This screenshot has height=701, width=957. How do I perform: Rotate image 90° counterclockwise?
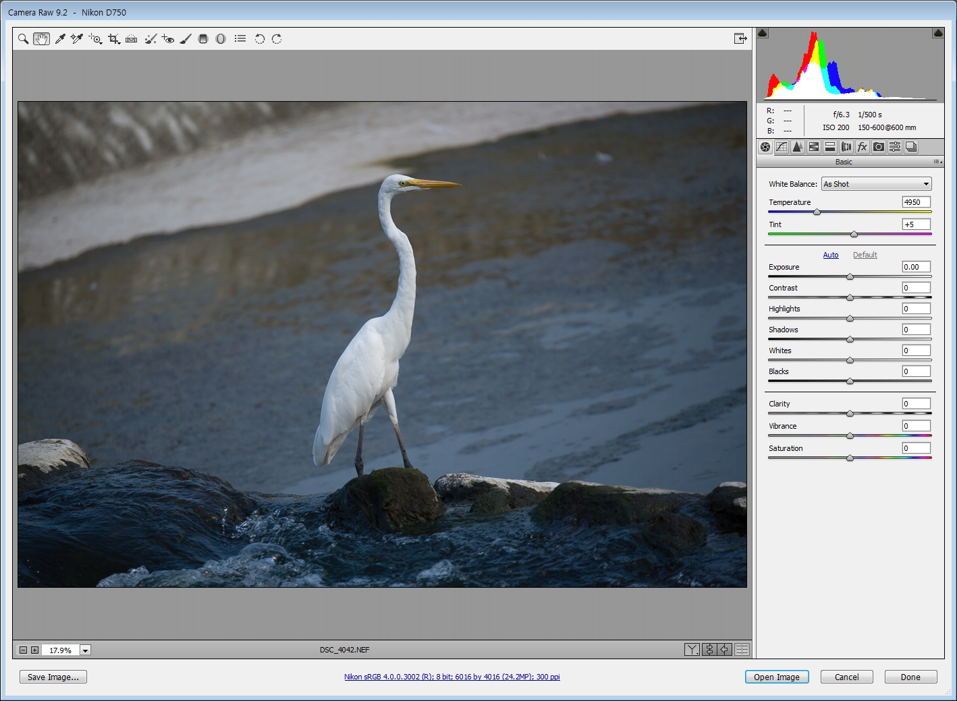(259, 39)
